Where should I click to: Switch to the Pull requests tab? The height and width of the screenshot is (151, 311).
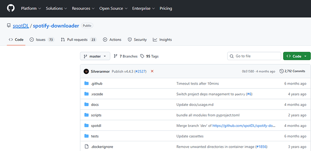click(79, 40)
